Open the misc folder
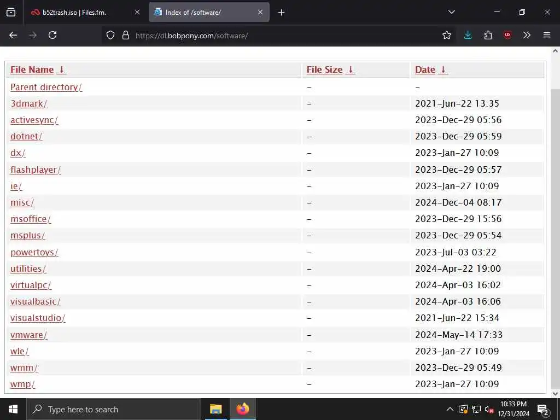Viewport: 560px width, 420px height. click(22, 202)
